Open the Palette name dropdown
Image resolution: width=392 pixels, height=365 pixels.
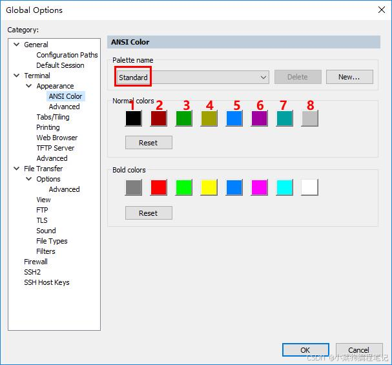(192, 77)
